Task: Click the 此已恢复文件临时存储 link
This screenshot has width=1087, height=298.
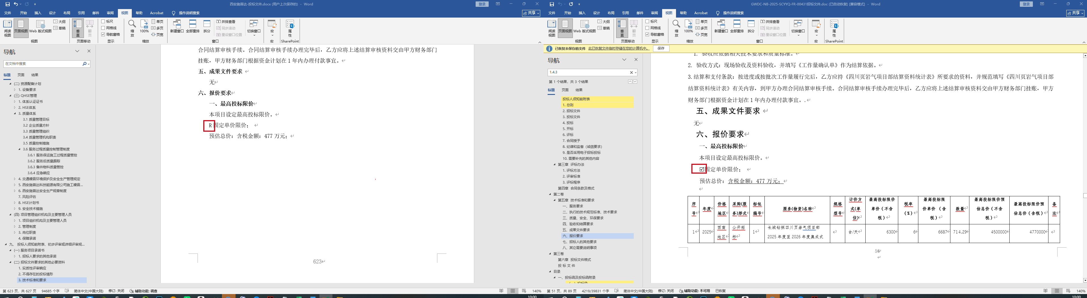Action: [618, 48]
